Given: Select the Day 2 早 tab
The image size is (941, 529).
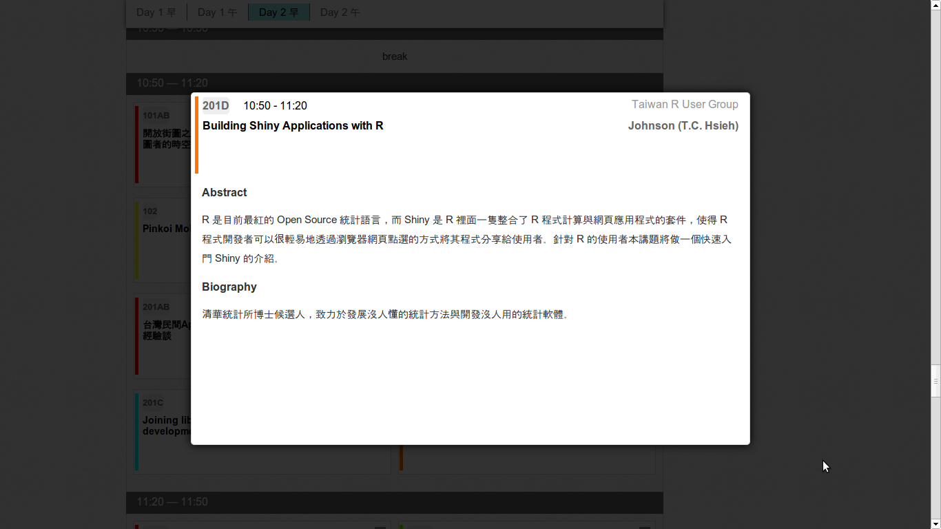Looking at the screenshot, I should point(279,12).
